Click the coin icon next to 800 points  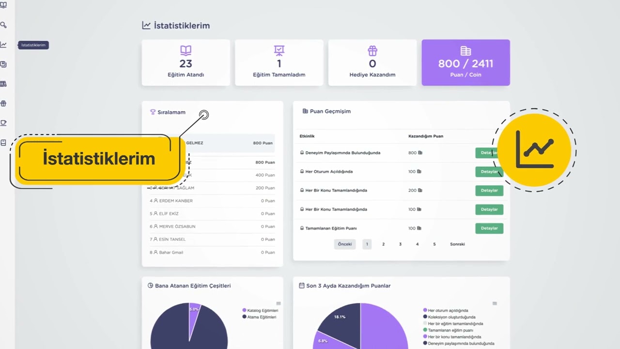click(x=420, y=153)
